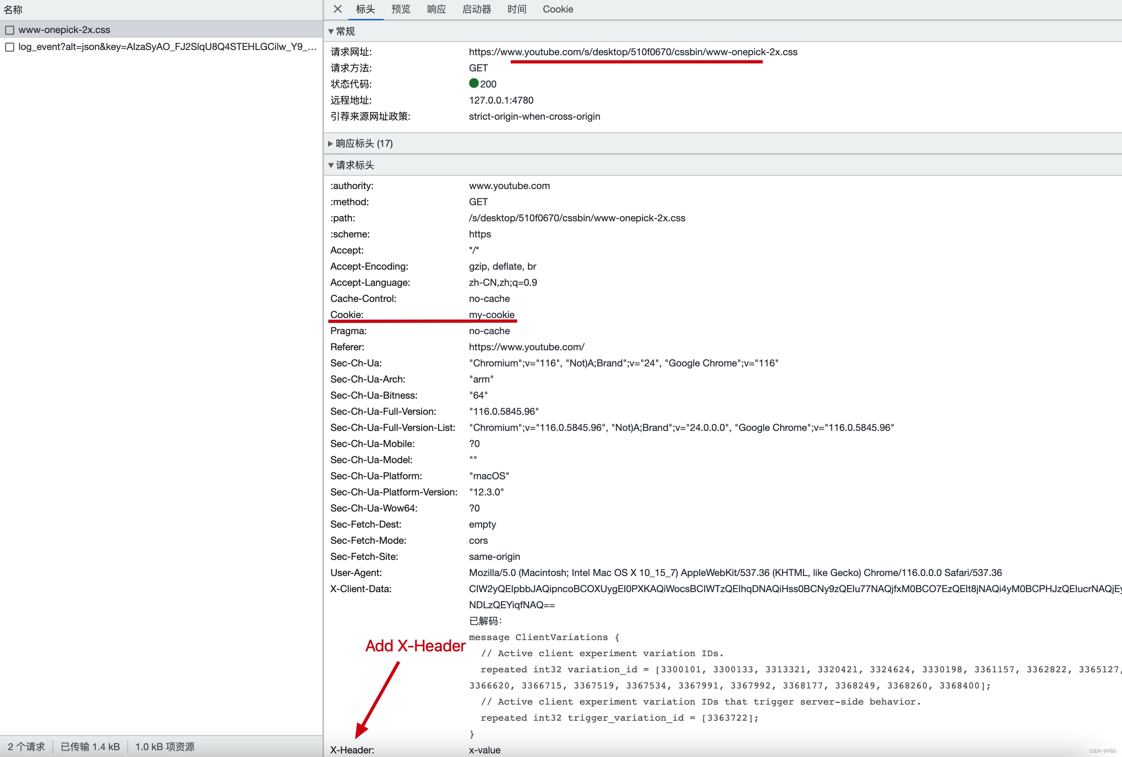Click the Accept-Language value zh-CN,zh;q=0.9
This screenshot has width=1122, height=757.
503,283
